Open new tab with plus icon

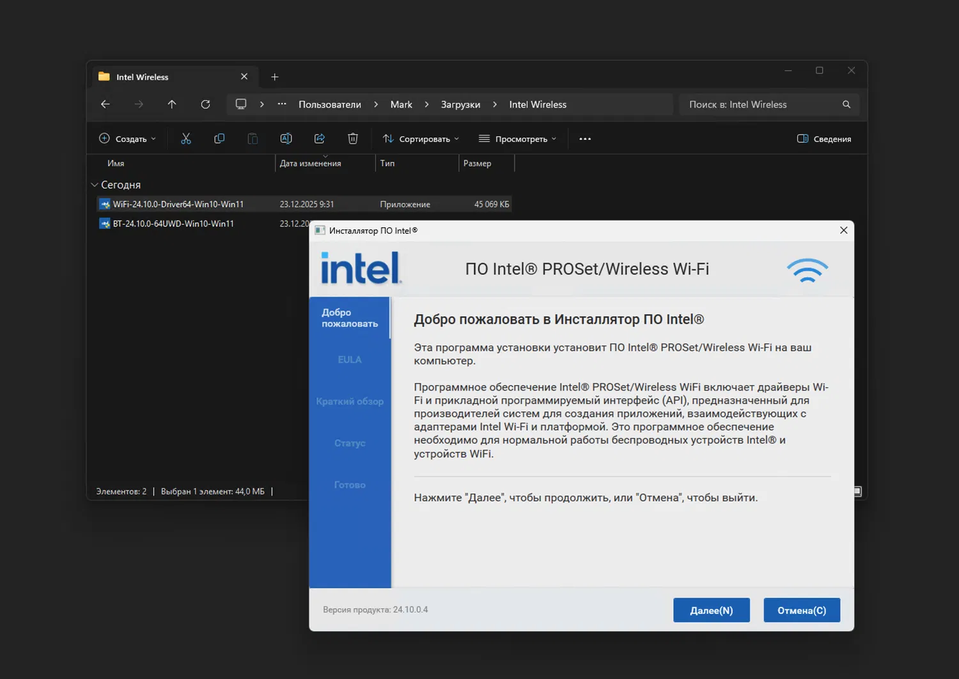point(275,77)
